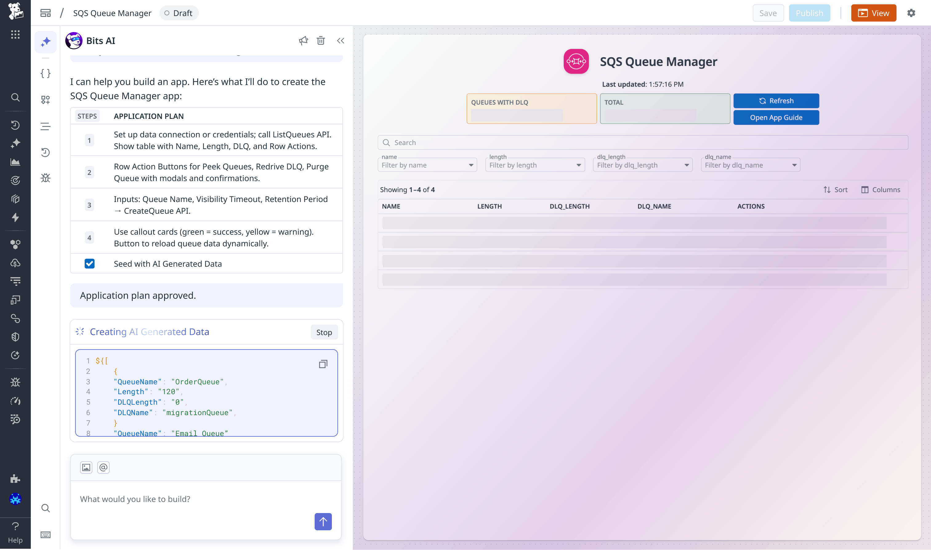The image size is (931, 550).
Task: Open the app settings gear
Action: 911,13
